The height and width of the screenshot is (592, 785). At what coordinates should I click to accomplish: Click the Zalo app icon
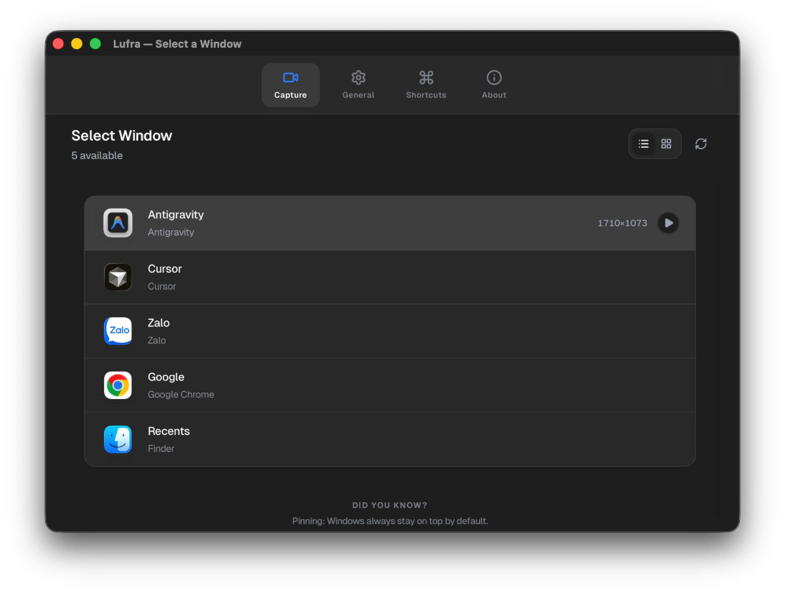(x=118, y=331)
